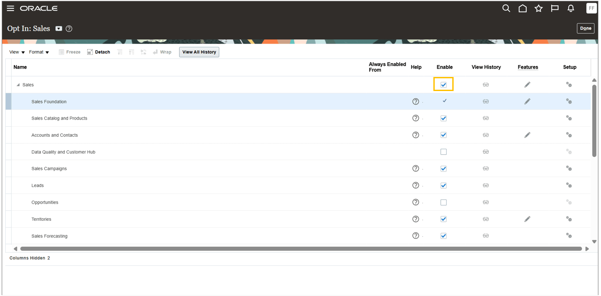The width and height of the screenshot is (601, 296).
Task: Click the ORACLE logo
Action: click(39, 8)
